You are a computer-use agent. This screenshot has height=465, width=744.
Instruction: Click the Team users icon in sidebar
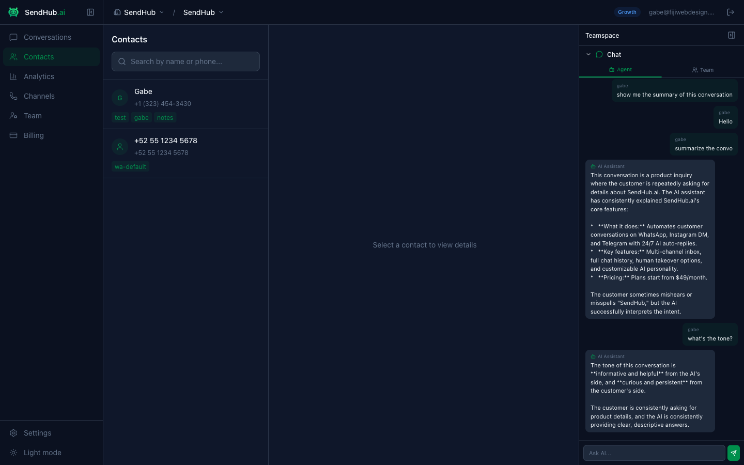pos(13,116)
